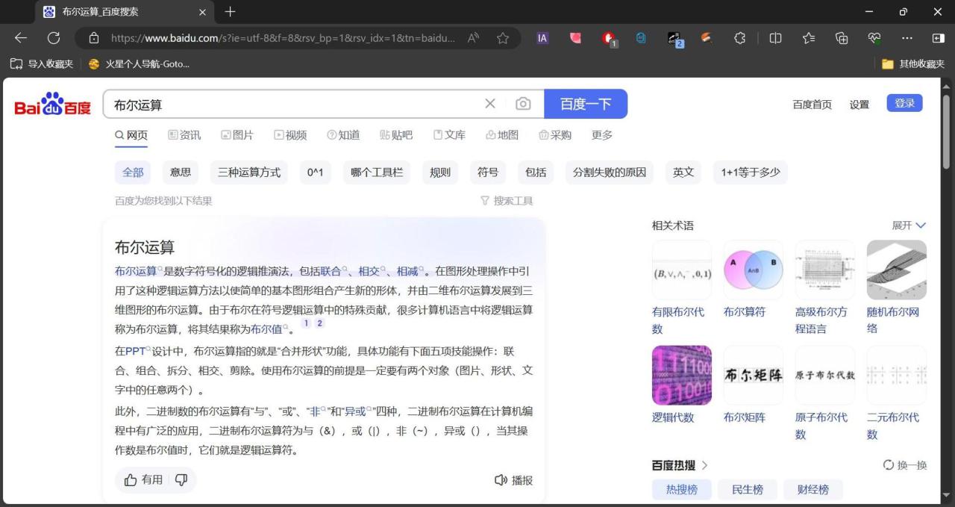Select the 英文 filter chip
The width and height of the screenshot is (955, 507).
(x=683, y=172)
